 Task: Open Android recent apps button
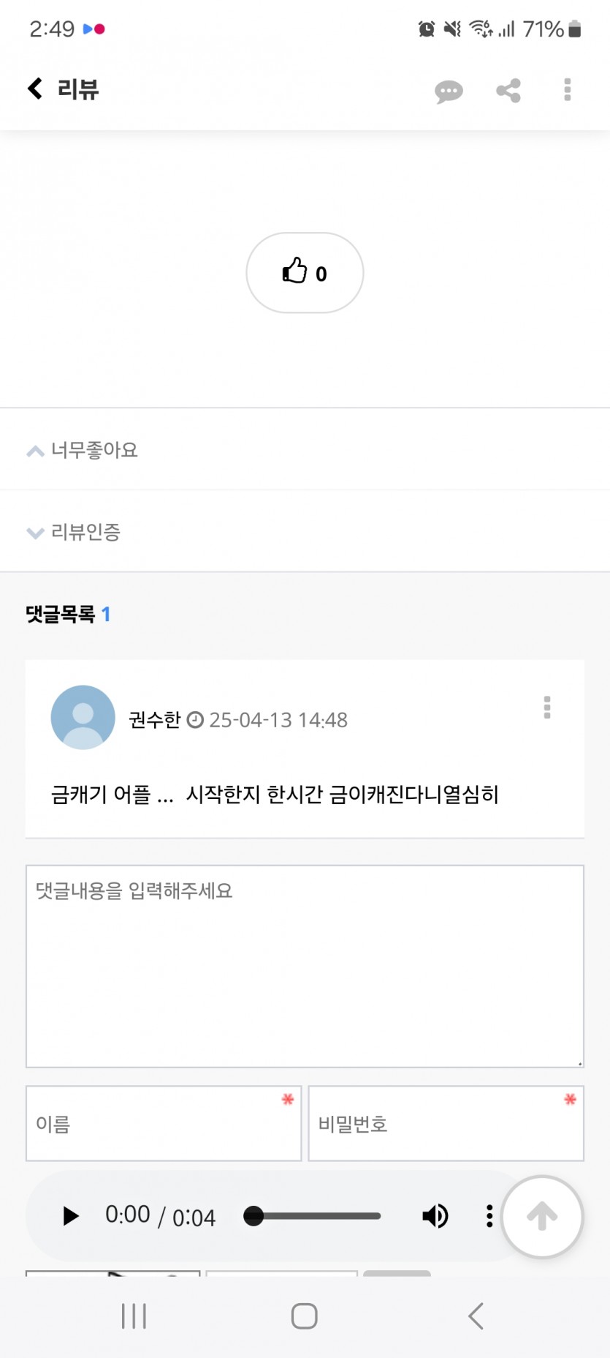pos(134,1316)
